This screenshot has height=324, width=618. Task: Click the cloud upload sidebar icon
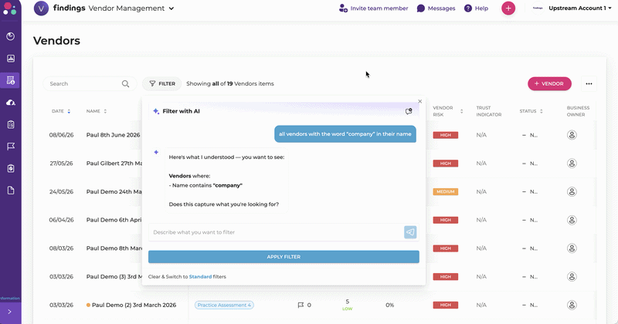pos(11,103)
